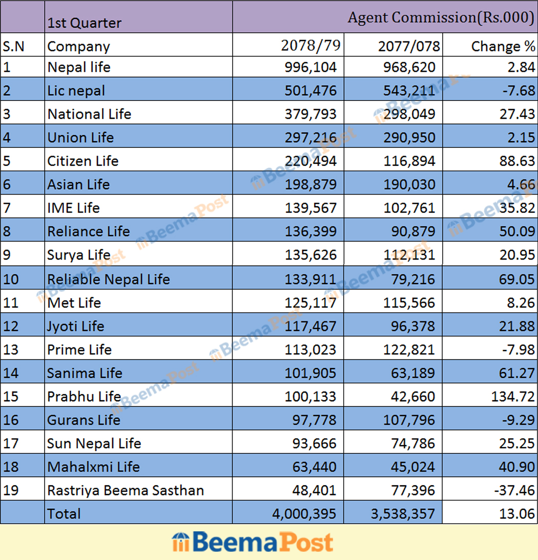The width and height of the screenshot is (538, 560).
Task: Select the Rastriya Beema Sasthan cell
Action: click(126, 490)
